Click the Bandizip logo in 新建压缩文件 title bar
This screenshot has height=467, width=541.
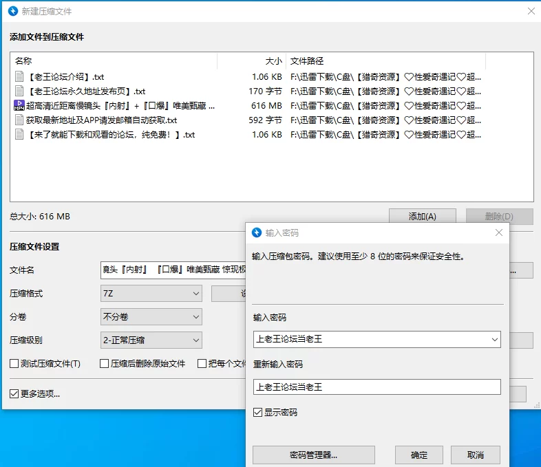click(x=13, y=11)
